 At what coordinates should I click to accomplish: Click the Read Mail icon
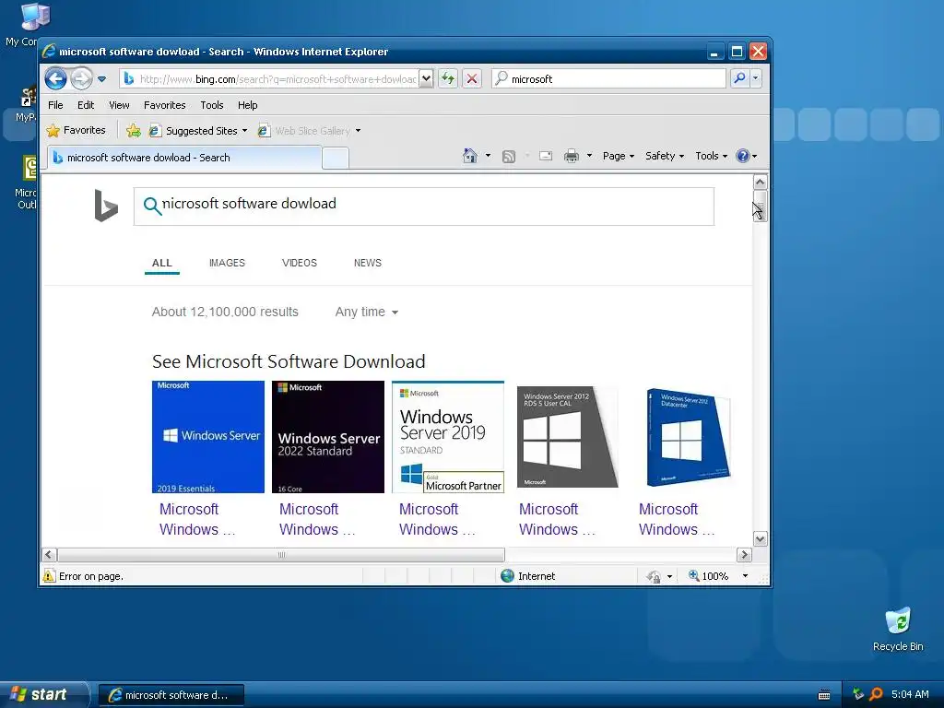546,157
